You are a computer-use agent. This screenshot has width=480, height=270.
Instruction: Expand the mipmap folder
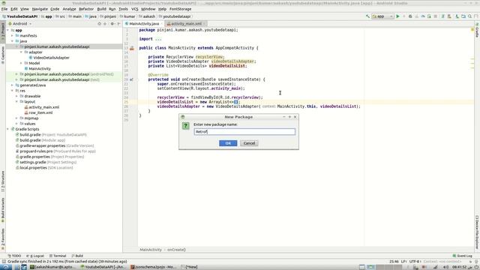tap(16, 118)
